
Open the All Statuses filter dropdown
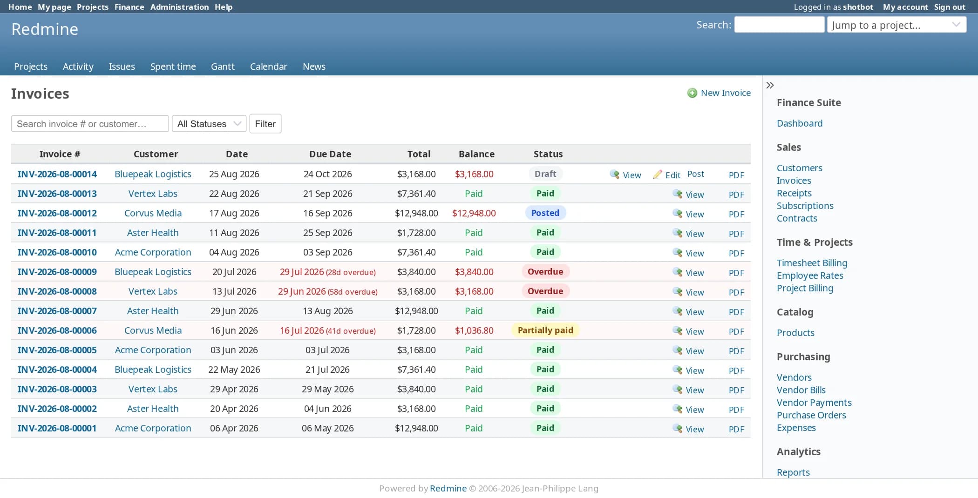point(209,124)
